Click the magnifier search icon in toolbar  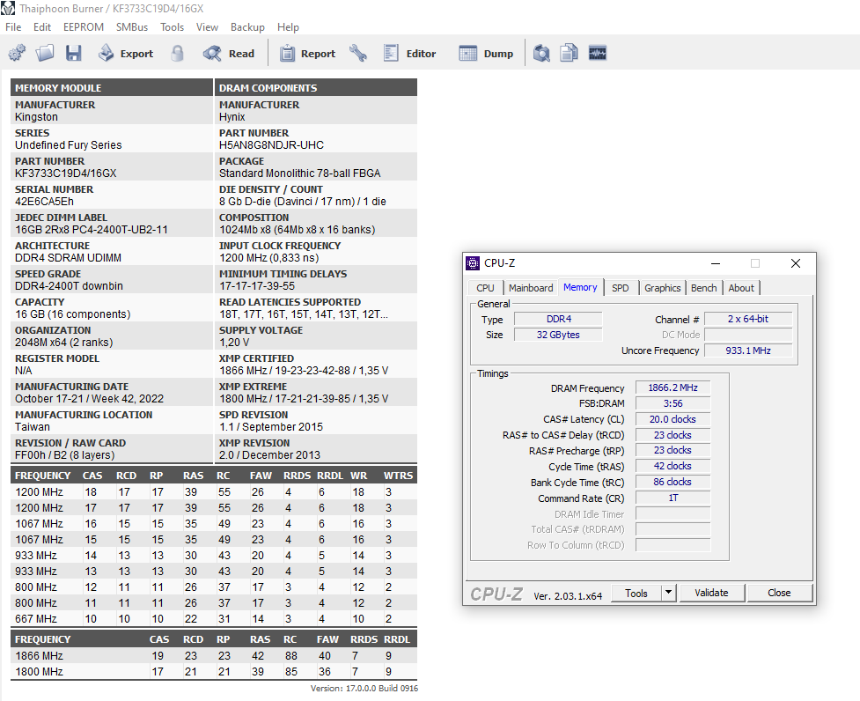tap(542, 53)
